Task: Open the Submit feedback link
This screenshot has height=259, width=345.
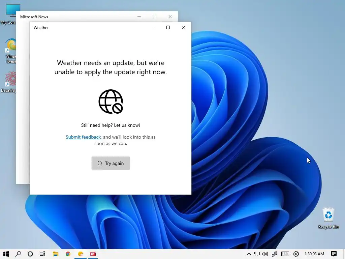Action: click(83, 137)
